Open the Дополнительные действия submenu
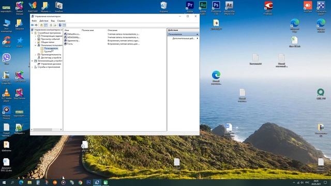 (184, 38)
